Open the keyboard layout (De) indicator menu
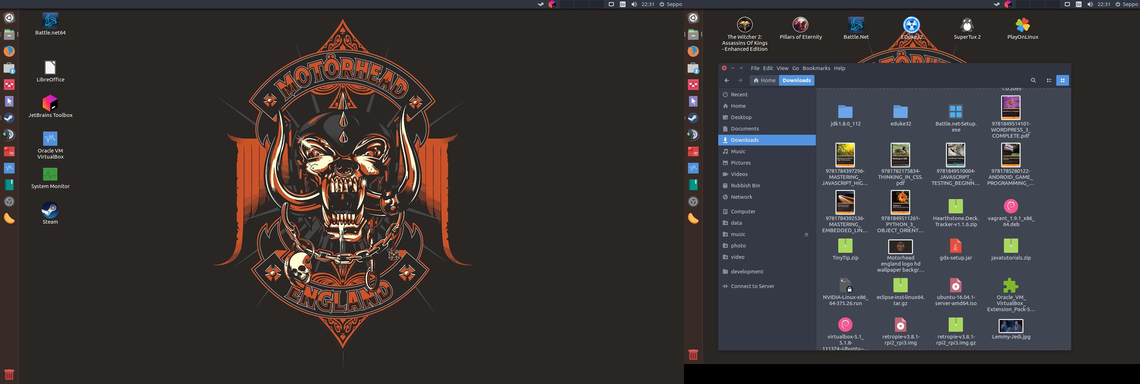Screen dimensions: 1140x384 (622, 4)
